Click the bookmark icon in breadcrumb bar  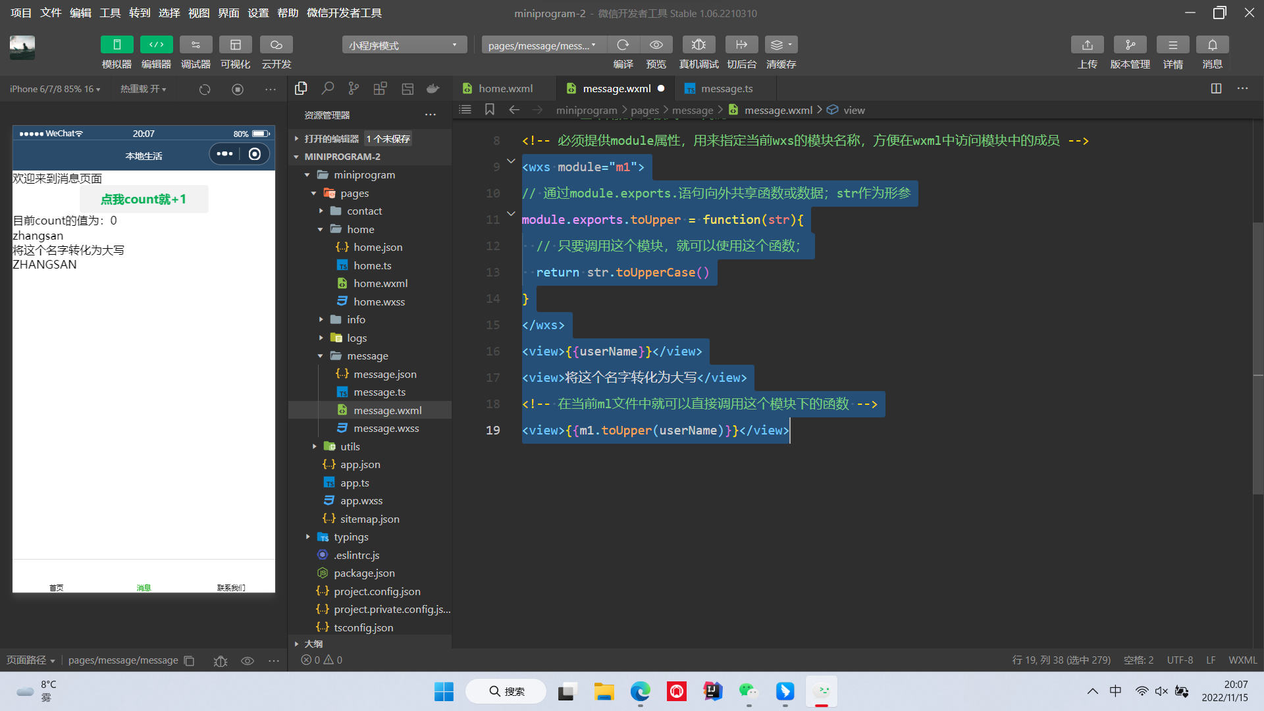coord(489,110)
